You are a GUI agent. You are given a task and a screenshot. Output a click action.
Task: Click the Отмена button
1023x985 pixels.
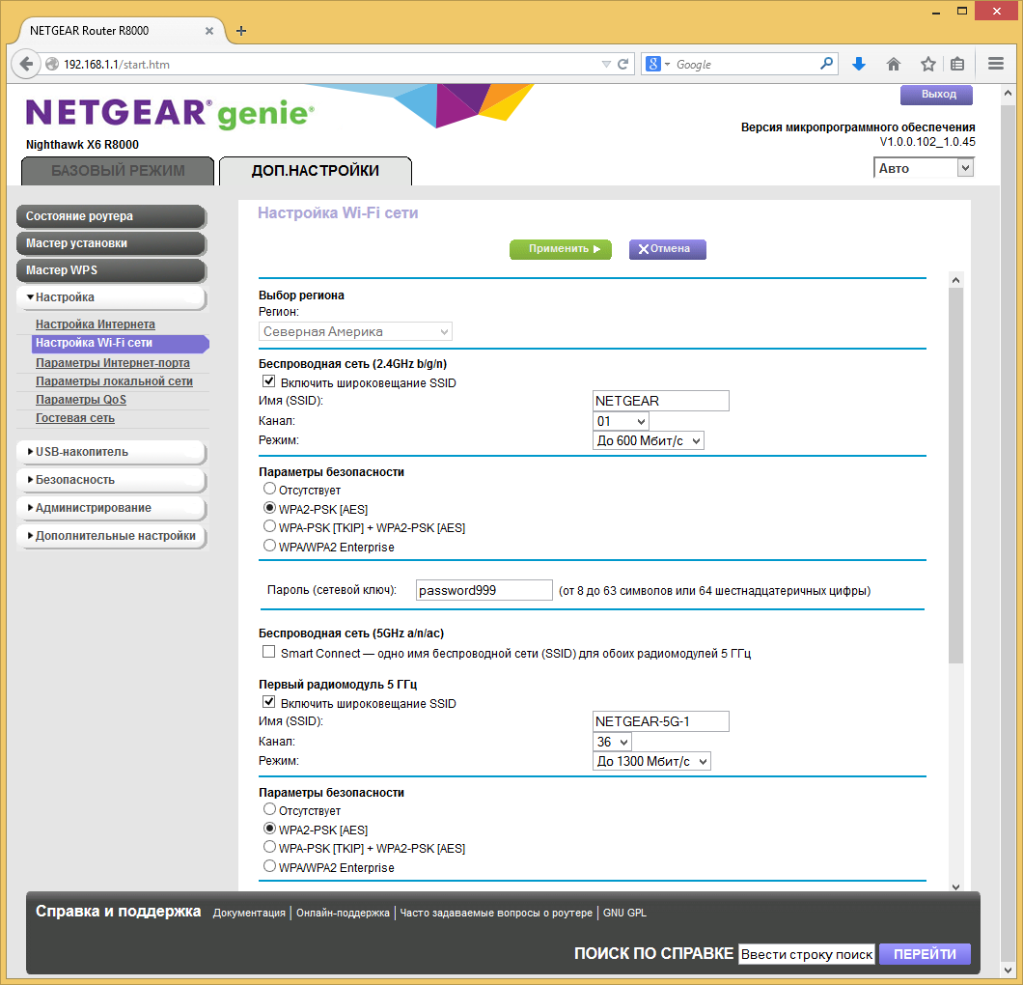pyautogui.click(x=668, y=249)
